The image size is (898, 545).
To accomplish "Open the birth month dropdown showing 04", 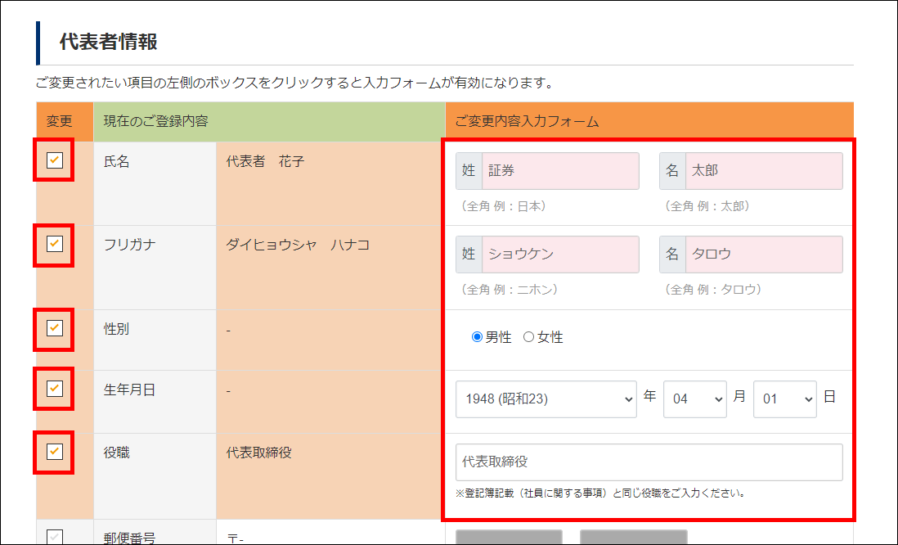I will pos(694,399).
